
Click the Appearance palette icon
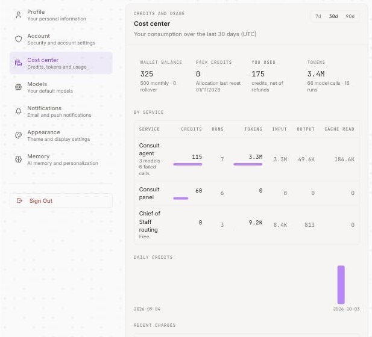[x=18, y=135]
